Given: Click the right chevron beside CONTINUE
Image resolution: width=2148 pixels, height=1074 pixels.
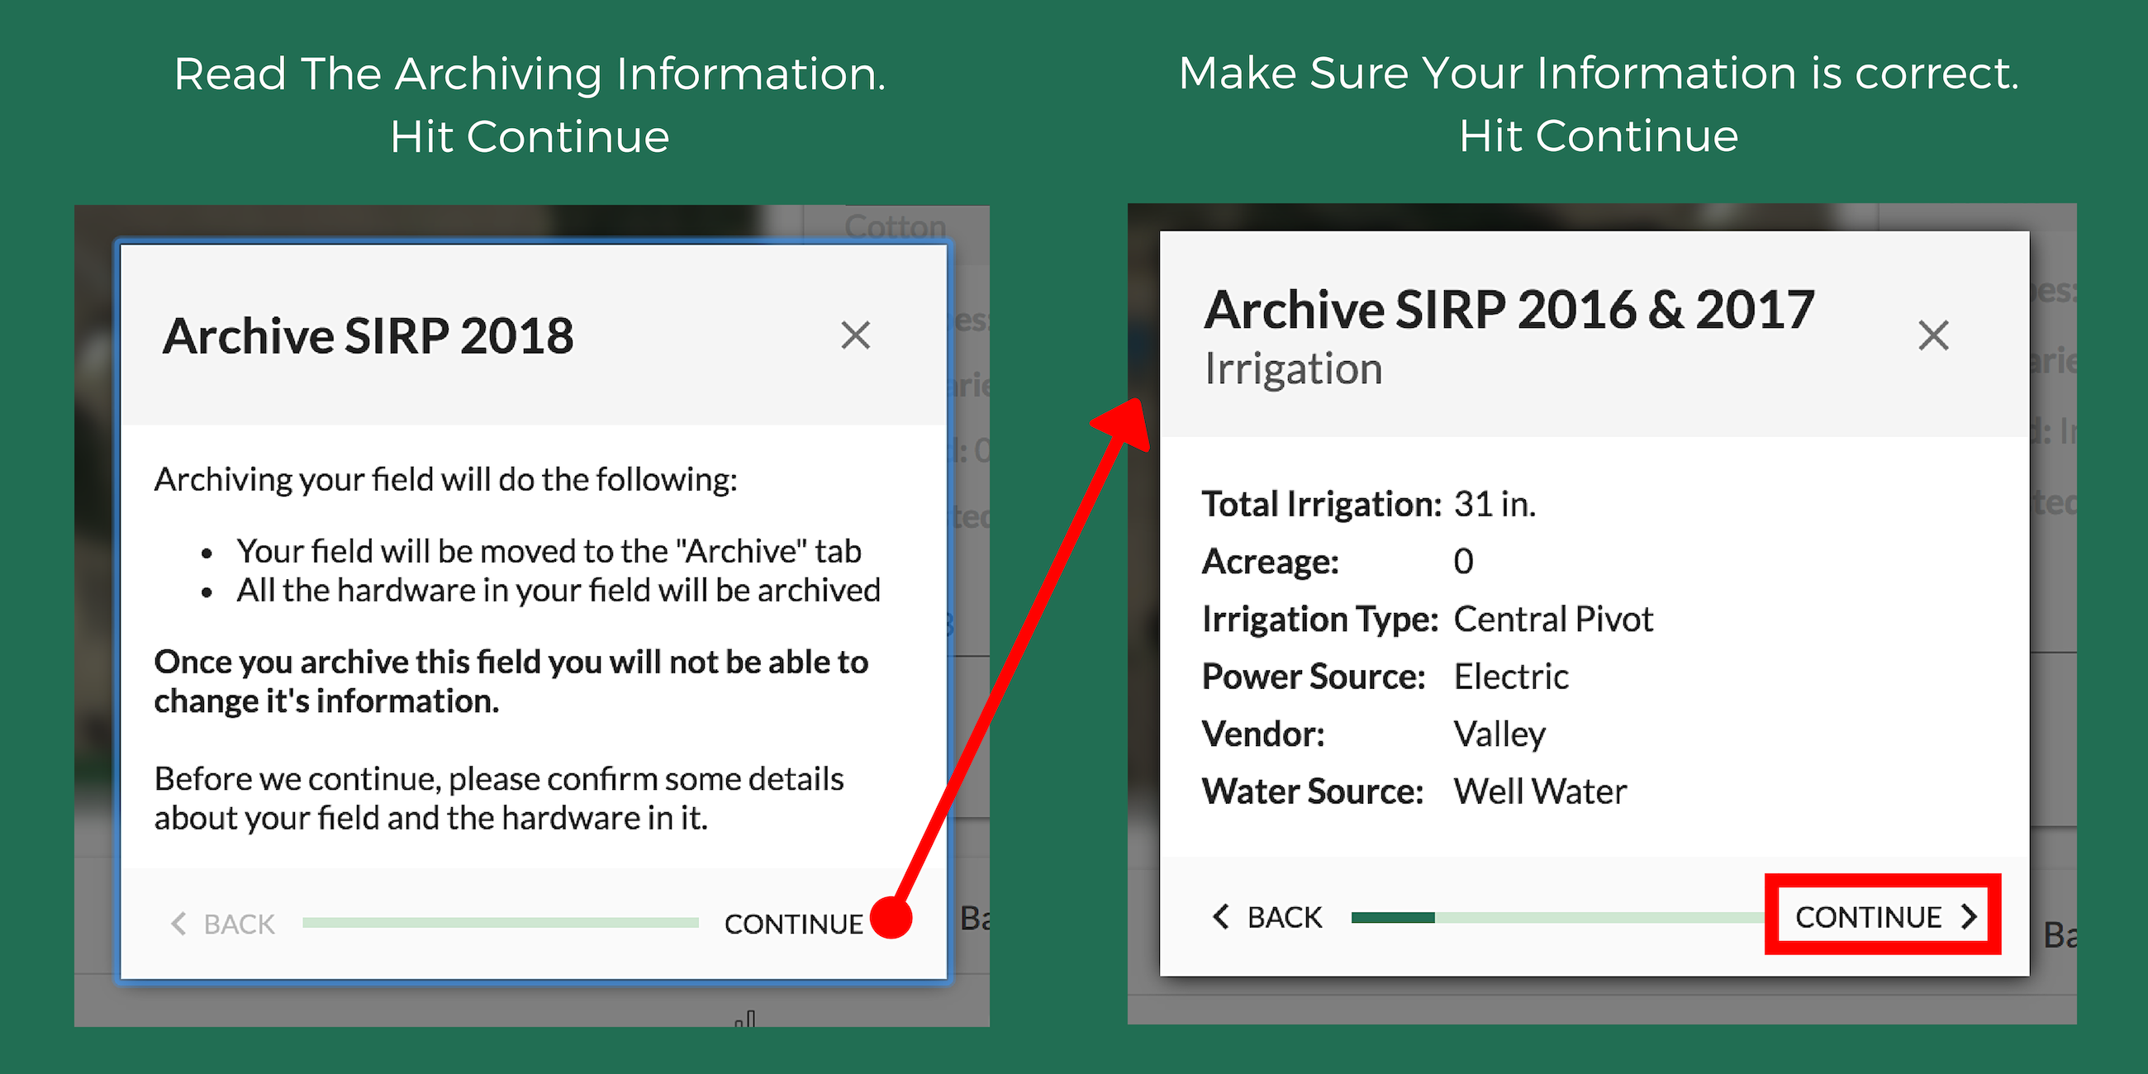Looking at the screenshot, I should pyautogui.click(x=1969, y=916).
